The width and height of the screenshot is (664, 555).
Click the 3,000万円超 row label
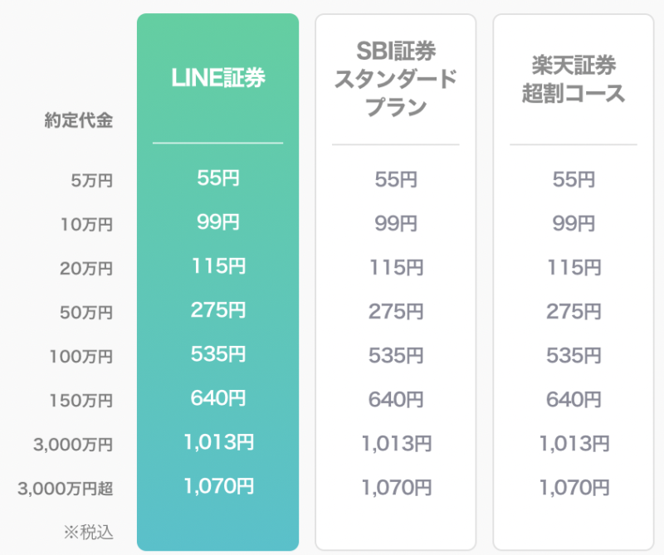coord(66,489)
